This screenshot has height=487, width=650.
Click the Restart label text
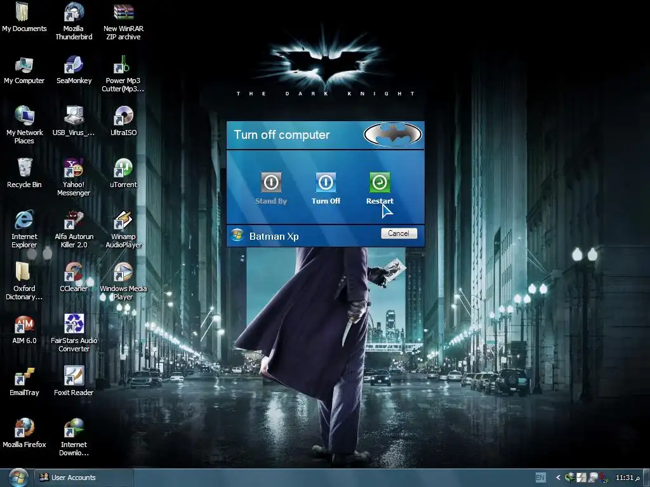(x=380, y=201)
